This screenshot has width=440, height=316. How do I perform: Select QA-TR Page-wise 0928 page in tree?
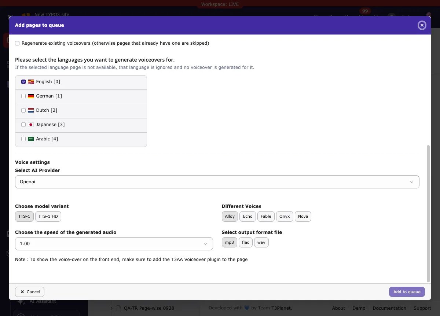(x=149, y=308)
